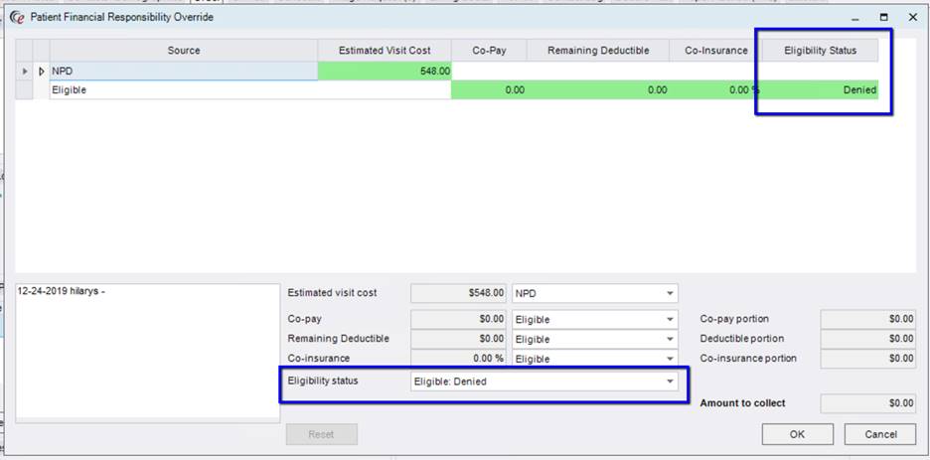Open the Remaining Deductible source dropdown
This screenshot has width=930, height=460.
pos(671,339)
